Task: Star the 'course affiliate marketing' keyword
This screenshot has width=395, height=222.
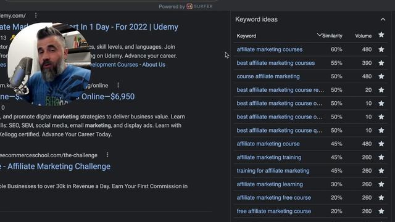Action: click(x=381, y=76)
